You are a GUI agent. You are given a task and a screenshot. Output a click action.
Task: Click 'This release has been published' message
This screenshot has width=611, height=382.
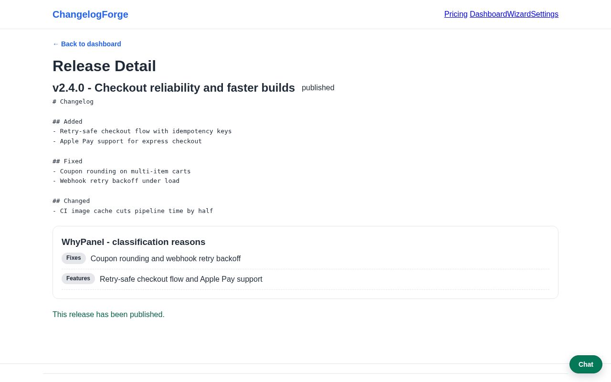(108, 315)
